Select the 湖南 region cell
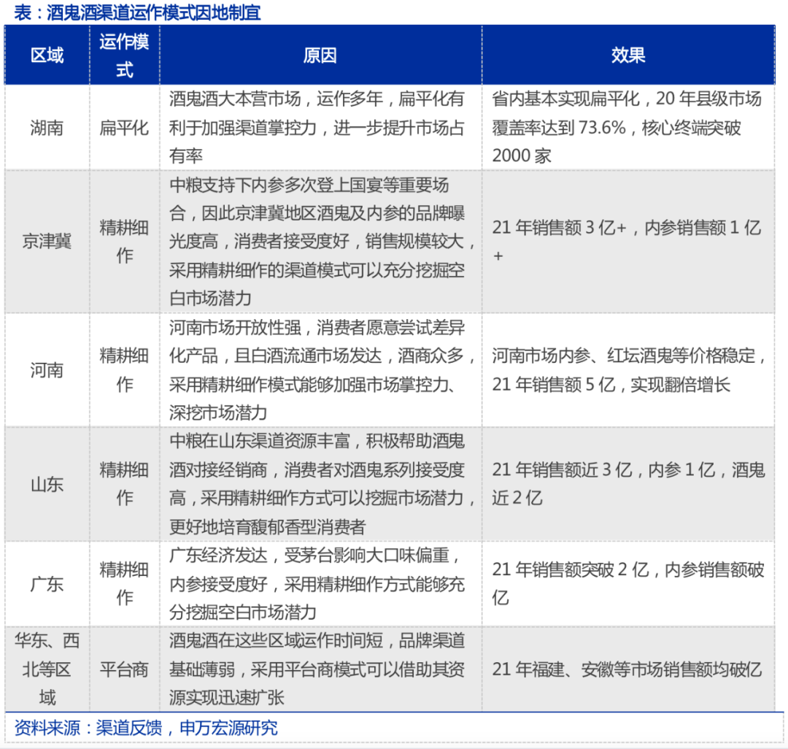The height and width of the screenshot is (749, 788). click(x=47, y=128)
